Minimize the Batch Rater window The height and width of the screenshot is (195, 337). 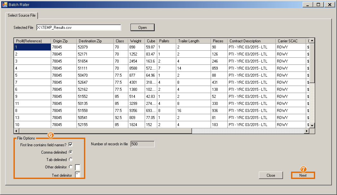[x=308, y=4]
